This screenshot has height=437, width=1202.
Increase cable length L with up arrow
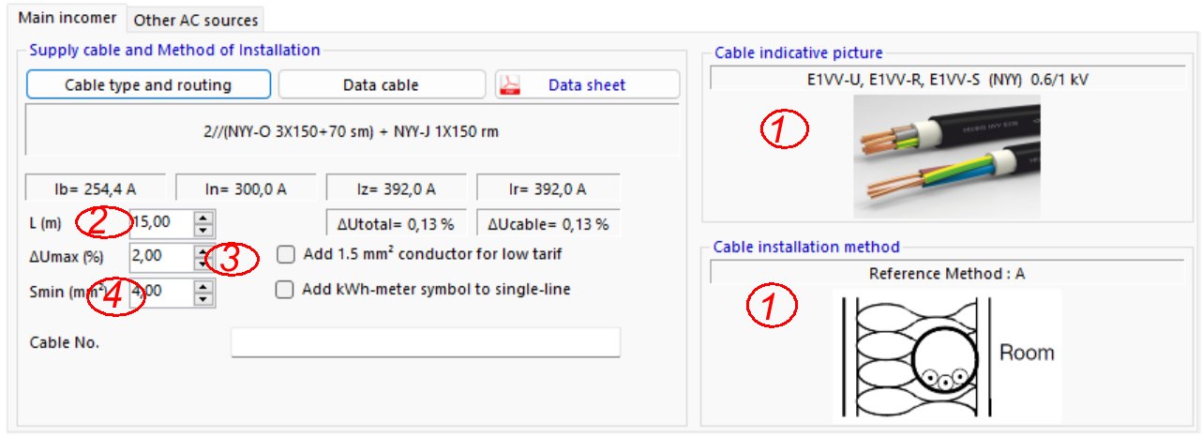[204, 218]
